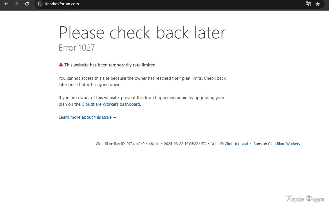Click the paragraph beginning 'If you are owner'
The image size is (329, 206).
pyautogui.click(x=141, y=101)
